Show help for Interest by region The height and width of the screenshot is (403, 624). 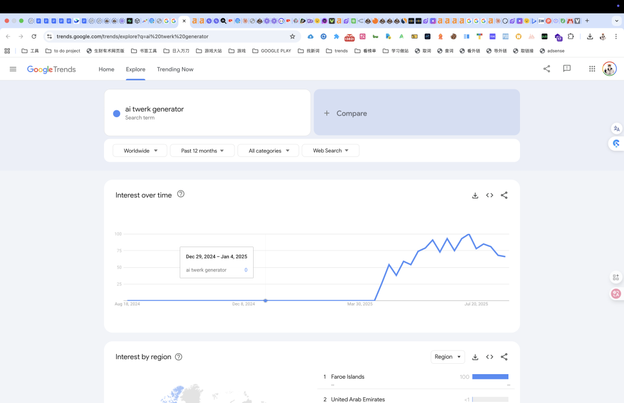[x=179, y=357]
